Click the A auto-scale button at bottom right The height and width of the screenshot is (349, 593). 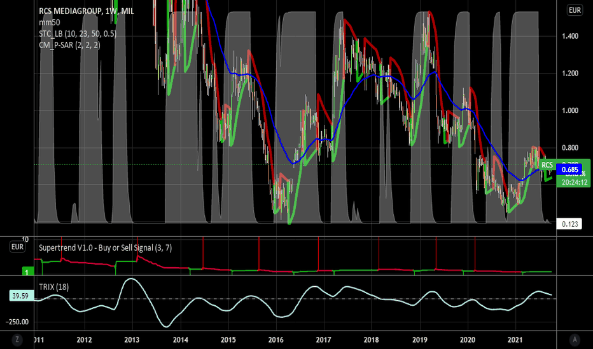click(575, 339)
